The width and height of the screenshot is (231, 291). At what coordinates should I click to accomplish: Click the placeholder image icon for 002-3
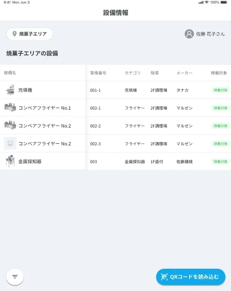(10, 143)
